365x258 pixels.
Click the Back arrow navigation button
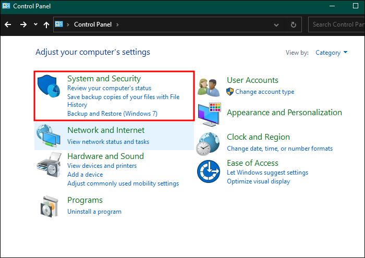point(8,24)
